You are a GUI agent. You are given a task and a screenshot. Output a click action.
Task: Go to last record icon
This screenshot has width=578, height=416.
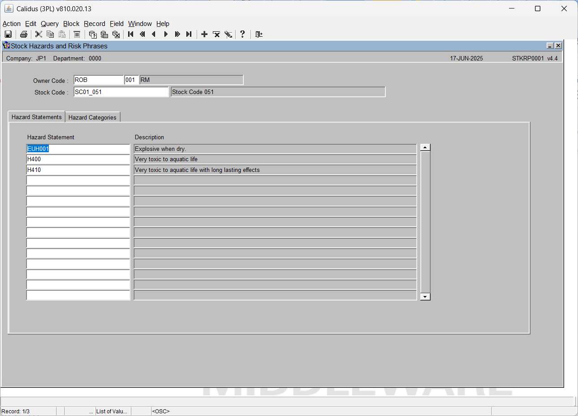coord(189,34)
